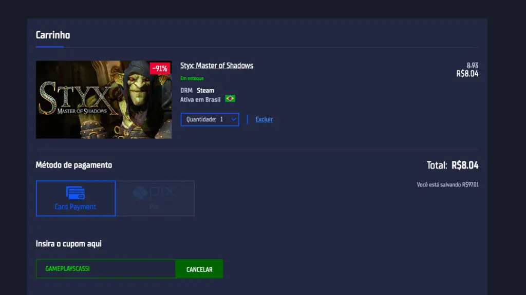
Task: Click the Styx game cover image
Action: click(103, 100)
